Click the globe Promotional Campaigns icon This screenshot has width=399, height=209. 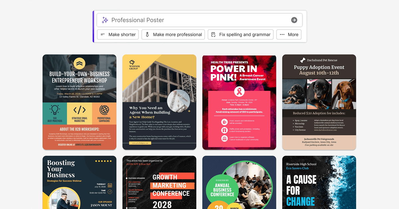[x=104, y=110]
